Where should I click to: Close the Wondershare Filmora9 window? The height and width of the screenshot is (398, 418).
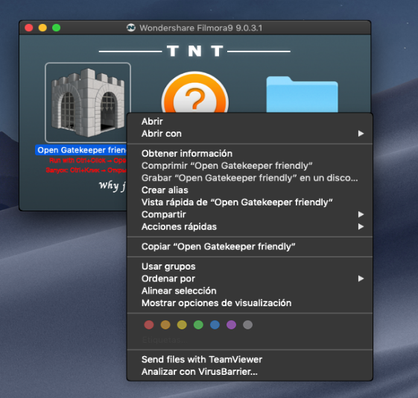tap(29, 28)
